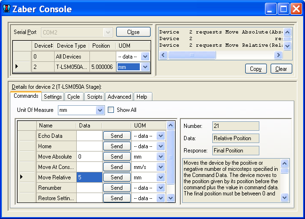Click the log scroll down arrow

(288, 46)
